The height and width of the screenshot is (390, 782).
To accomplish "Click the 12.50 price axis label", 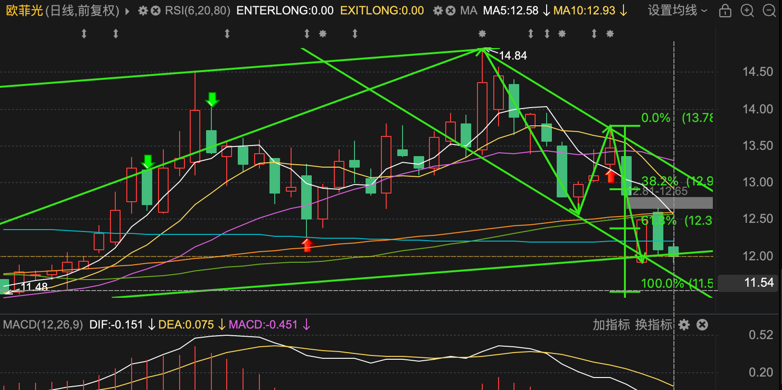I will (x=758, y=219).
